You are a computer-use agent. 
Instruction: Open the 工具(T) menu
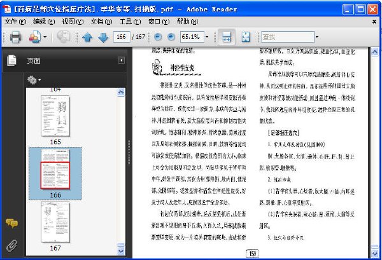click(x=130, y=22)
